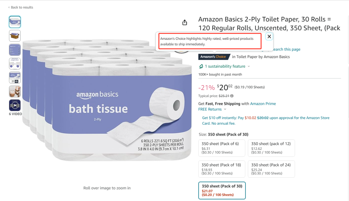This screenshot has width=349, height=201.
Task: Click the back chevron before Back to results
Action: (x=9, y=7)
